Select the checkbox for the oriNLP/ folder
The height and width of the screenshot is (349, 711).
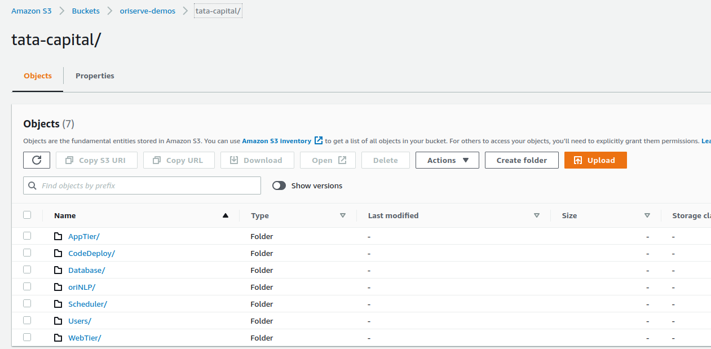pyautogui.click(x=27, y=286)
